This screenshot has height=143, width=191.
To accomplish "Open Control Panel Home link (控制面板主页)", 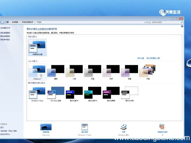I will (5, 28).
